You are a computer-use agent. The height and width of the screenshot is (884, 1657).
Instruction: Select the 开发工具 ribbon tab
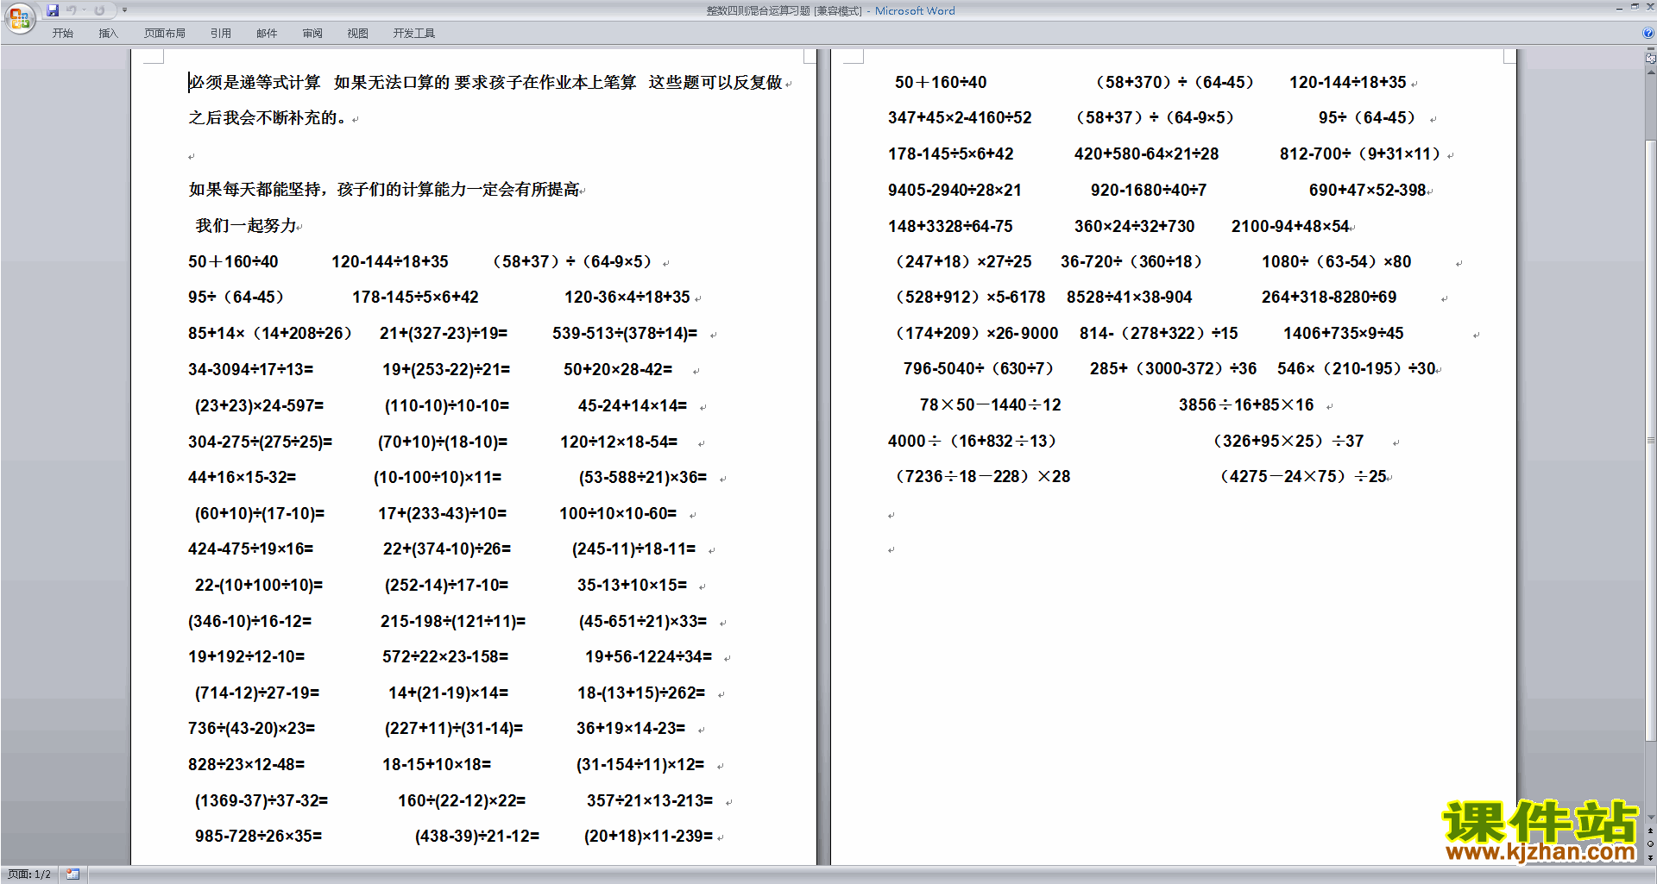(x=414, y=34)
